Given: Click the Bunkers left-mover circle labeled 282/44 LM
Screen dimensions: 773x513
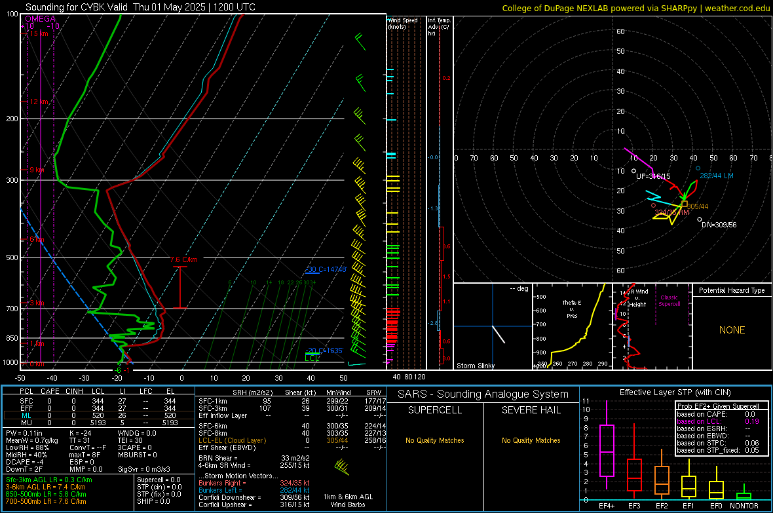Looking at the screenshot, I should coord(698,168).
